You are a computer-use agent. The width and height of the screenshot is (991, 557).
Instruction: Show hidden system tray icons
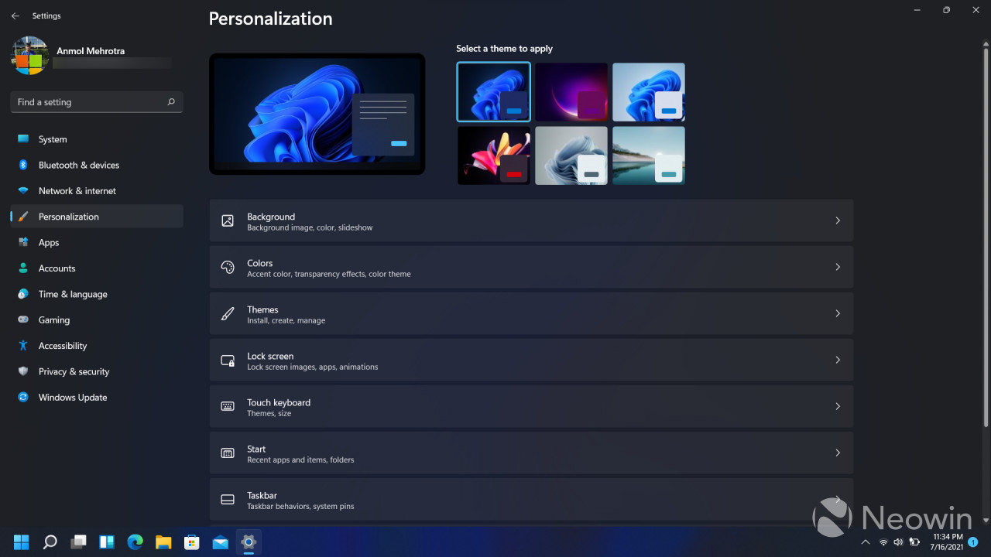click(866, 542)
